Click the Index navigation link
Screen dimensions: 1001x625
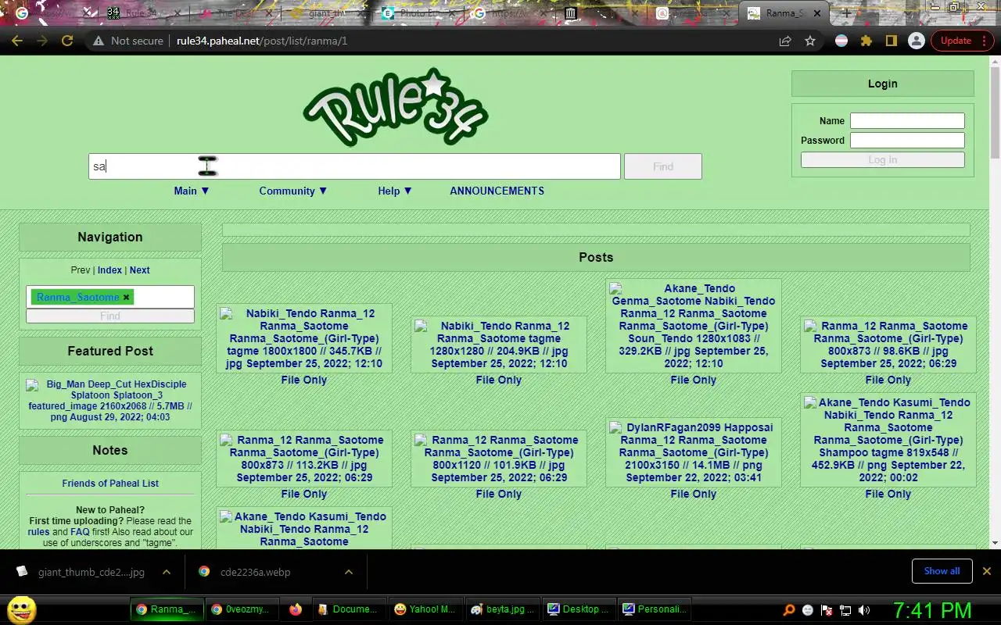[x=109, y=270]
